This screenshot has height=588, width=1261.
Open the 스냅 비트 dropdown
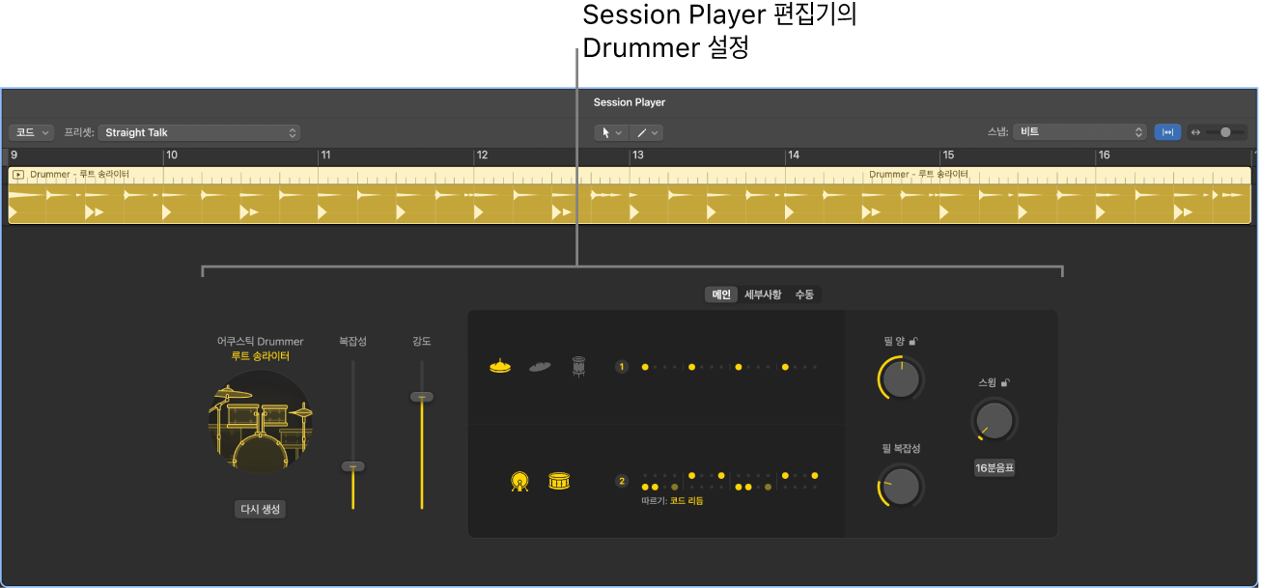click(x=1079, y=132)
